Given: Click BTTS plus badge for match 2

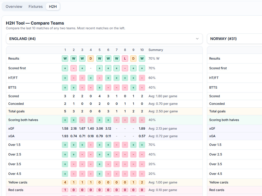Looking at the screenshot, I should (74, 88).
